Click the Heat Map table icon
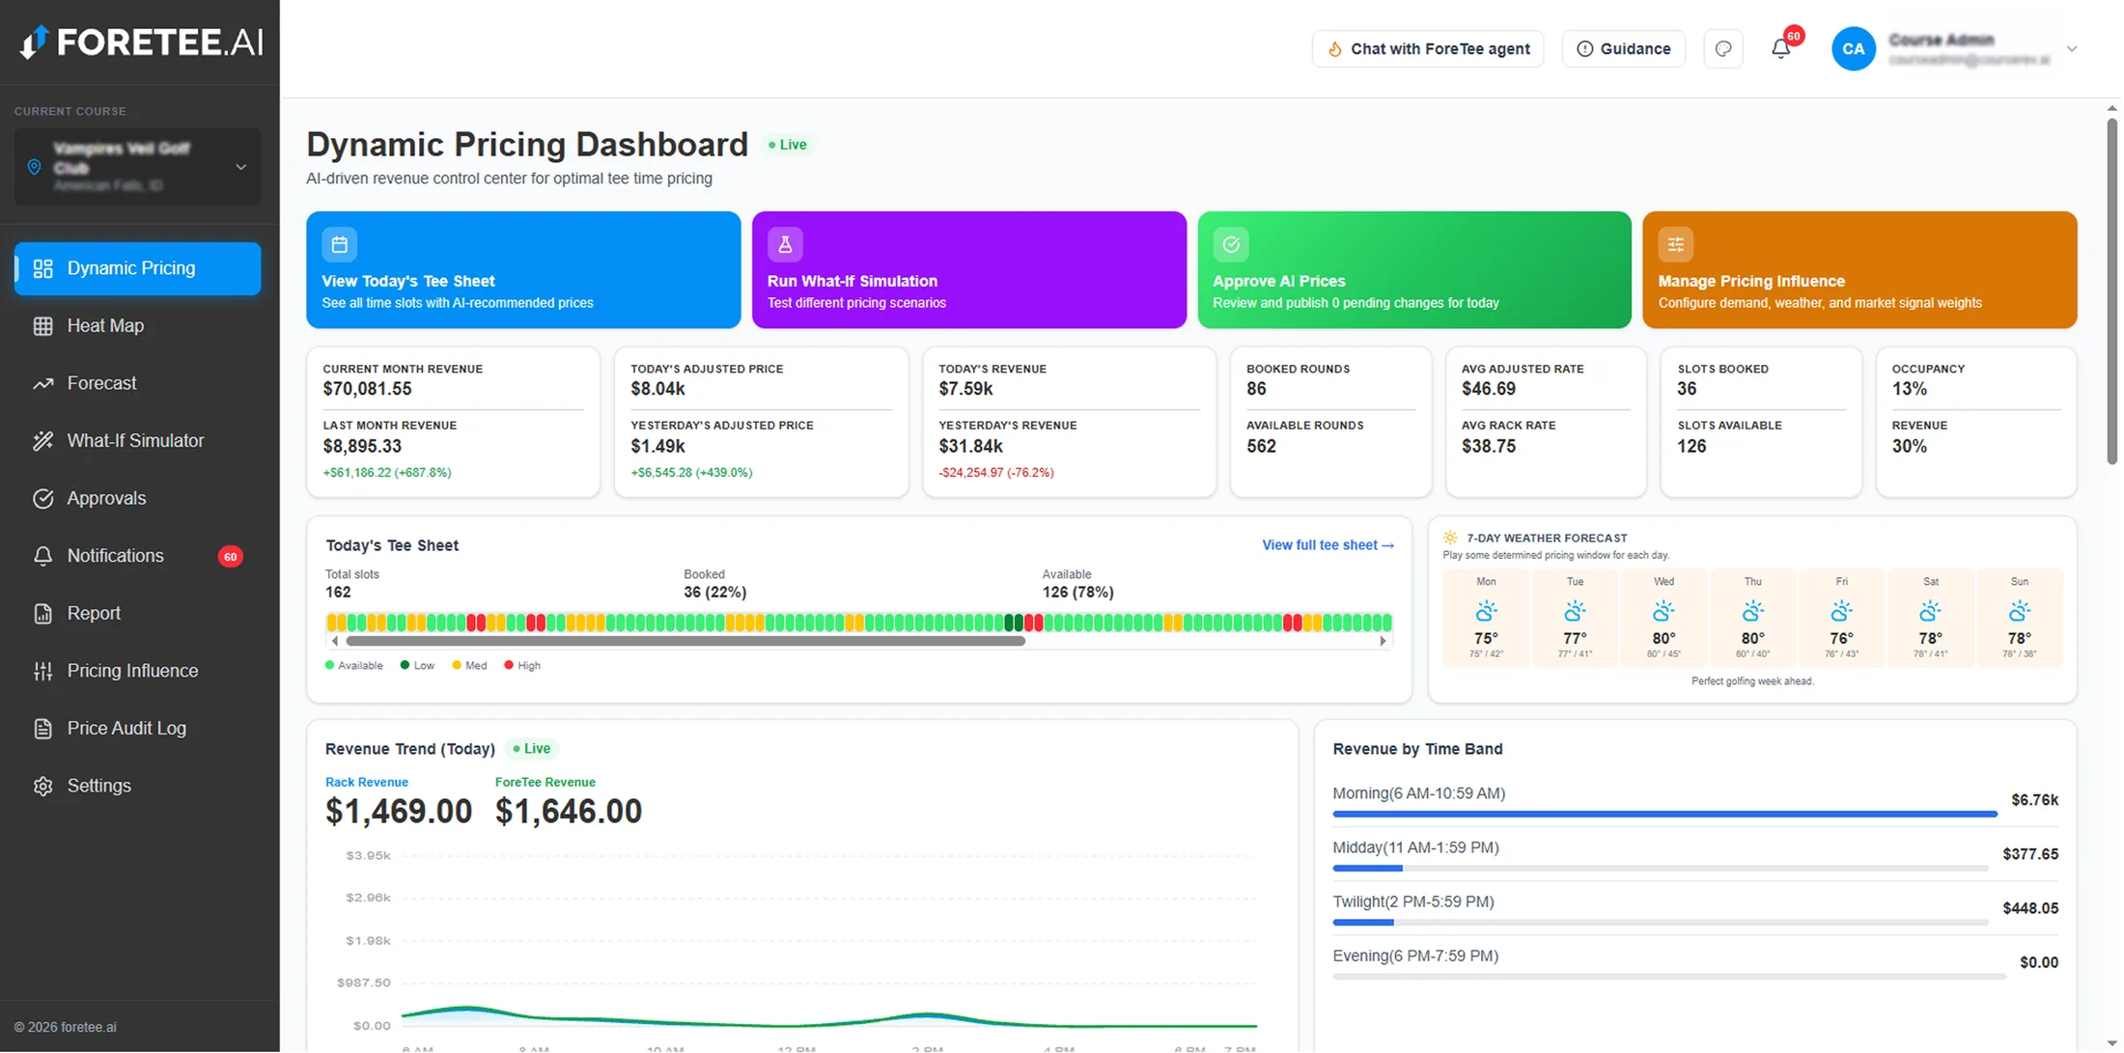This screenshot has width=2124, height=1053. click(42, 326)
